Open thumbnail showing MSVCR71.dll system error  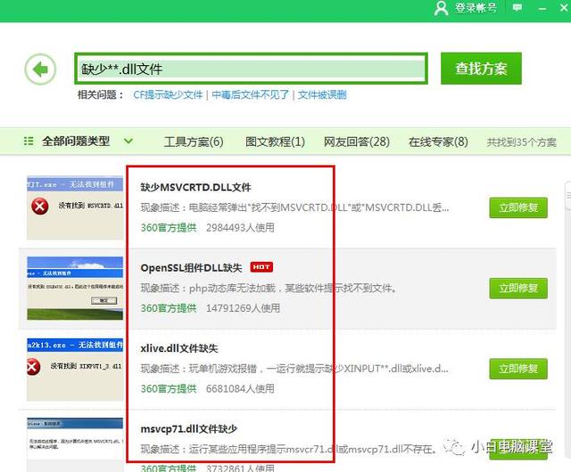(75, 444)
